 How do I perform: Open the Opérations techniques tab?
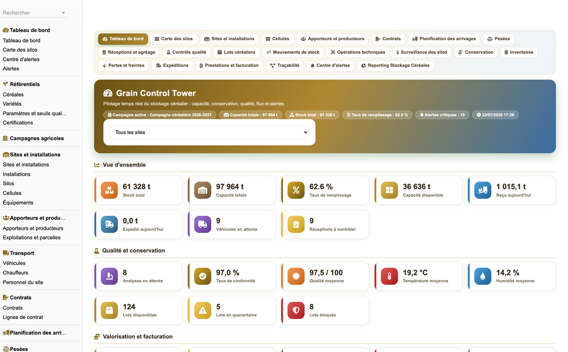tap(358, 52)
